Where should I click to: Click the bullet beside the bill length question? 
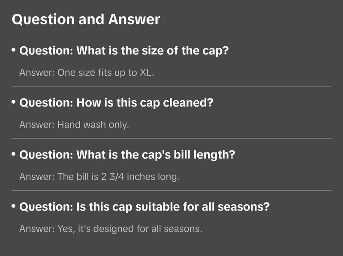point(14,154)
